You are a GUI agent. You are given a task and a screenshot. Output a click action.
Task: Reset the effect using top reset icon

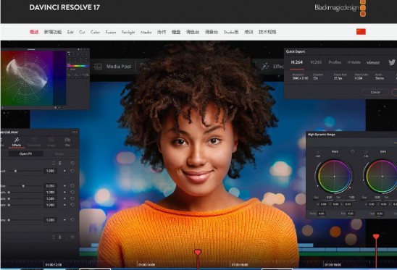72,163
